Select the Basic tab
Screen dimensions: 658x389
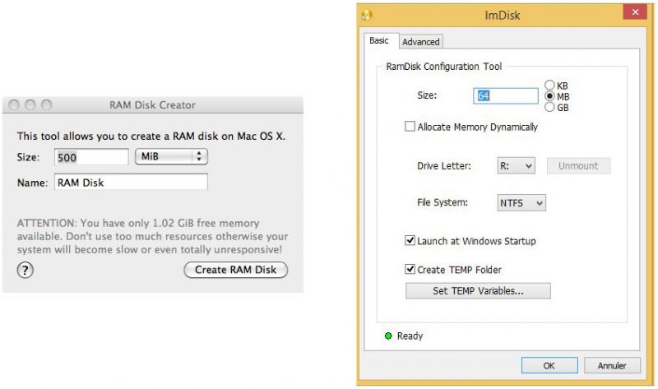[379, 40]
